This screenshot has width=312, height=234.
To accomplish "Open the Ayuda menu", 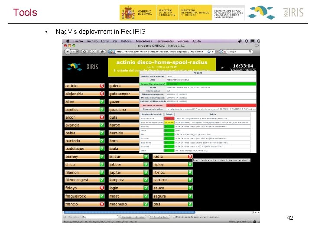I will (x=196, y=41).
